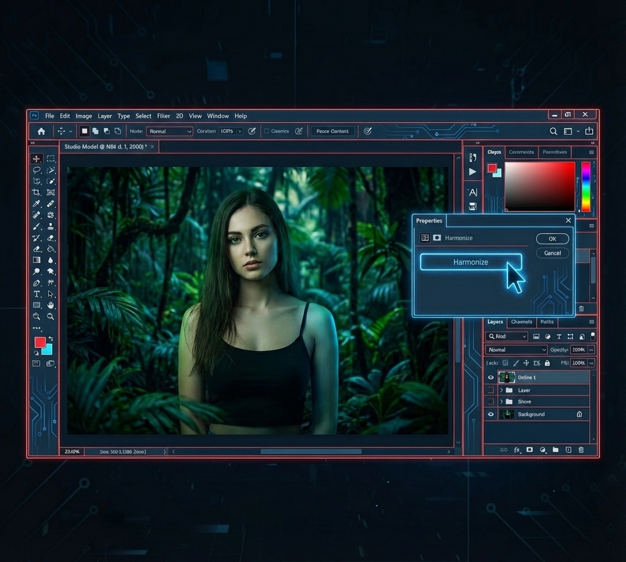Screen dimensions: 626x562
Task: Click the search magnifier icon at top right
Action: [x=554, y=131]
